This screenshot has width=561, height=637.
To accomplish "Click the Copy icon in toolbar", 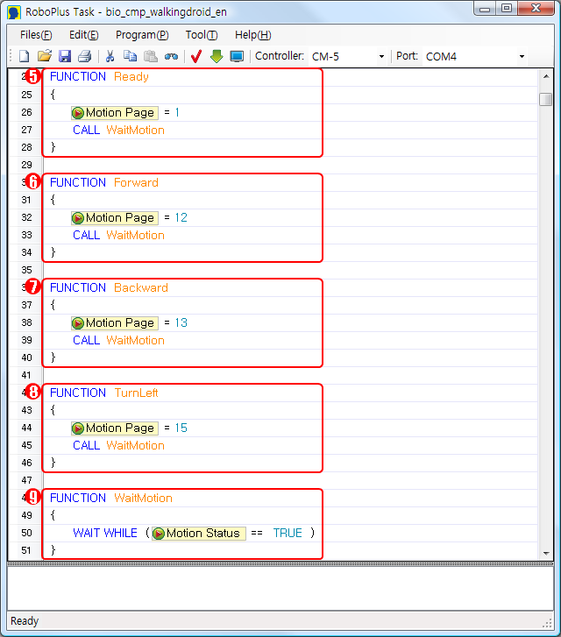I will pos(130,56).
